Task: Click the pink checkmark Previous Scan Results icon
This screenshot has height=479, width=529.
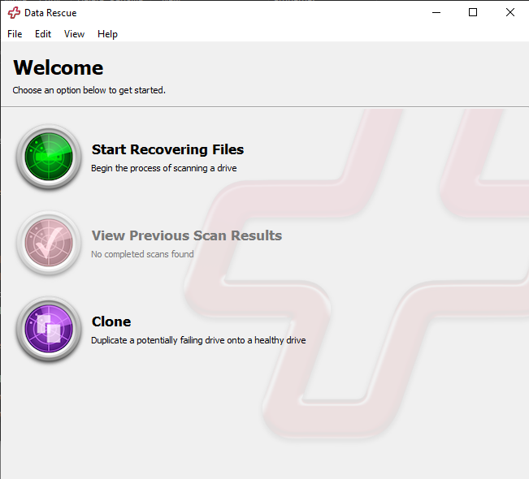Action: coord(49,243)
